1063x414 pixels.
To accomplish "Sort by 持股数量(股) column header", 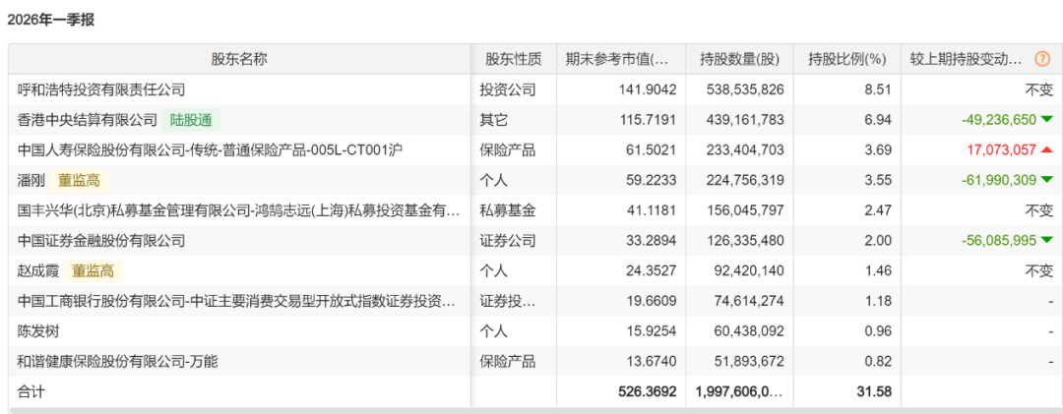I will tap(739, 59).
